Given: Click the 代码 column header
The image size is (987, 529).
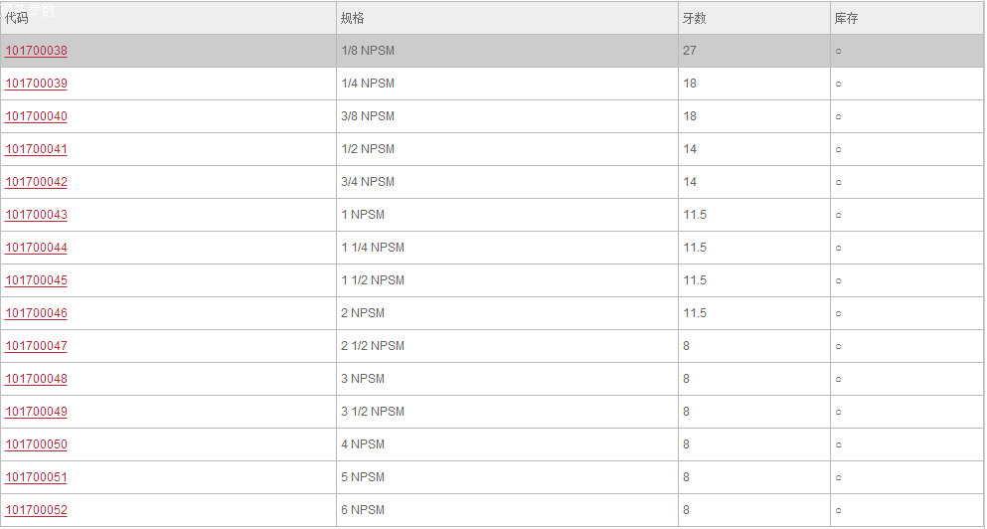Looking at the screenshot, I should click(17, 18).
